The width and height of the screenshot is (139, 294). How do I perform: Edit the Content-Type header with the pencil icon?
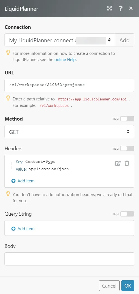coord(118,163)
